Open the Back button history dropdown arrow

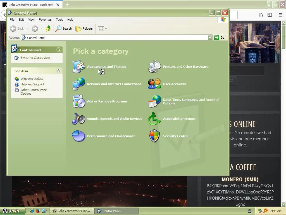[x=27, y=29]
